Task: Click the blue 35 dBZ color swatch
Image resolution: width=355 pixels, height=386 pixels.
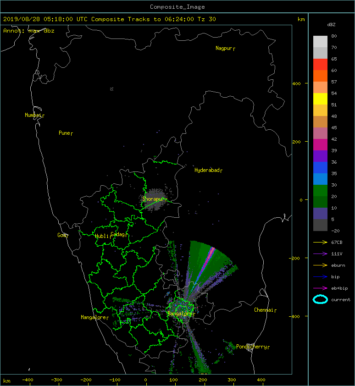Action: coord(320,168)
